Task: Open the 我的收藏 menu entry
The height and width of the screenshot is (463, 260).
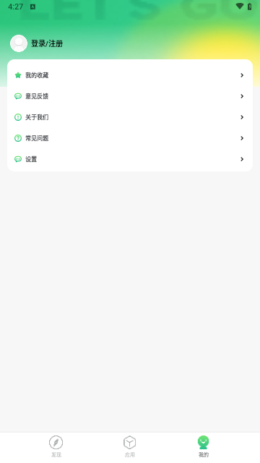Action: click(x=130, y=75)
